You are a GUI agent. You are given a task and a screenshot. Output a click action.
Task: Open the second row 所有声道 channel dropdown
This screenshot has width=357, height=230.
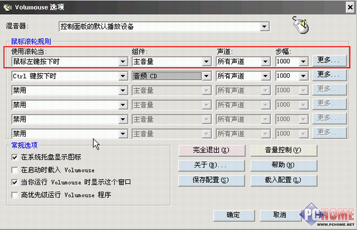coord(265,76)
